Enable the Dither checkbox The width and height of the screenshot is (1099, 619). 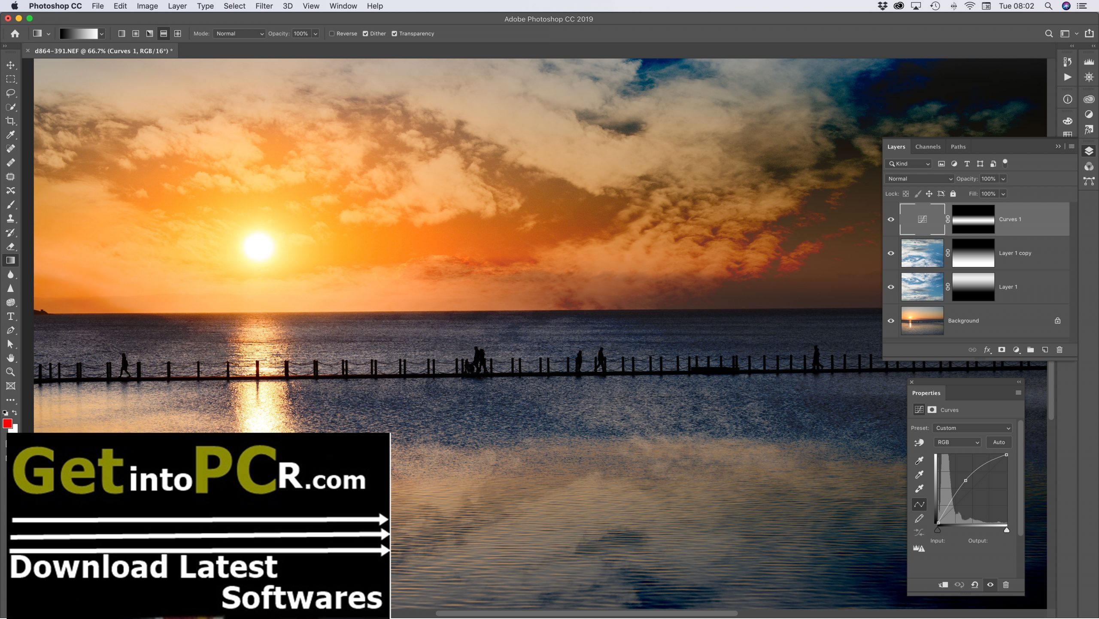[x=365, y=33]
